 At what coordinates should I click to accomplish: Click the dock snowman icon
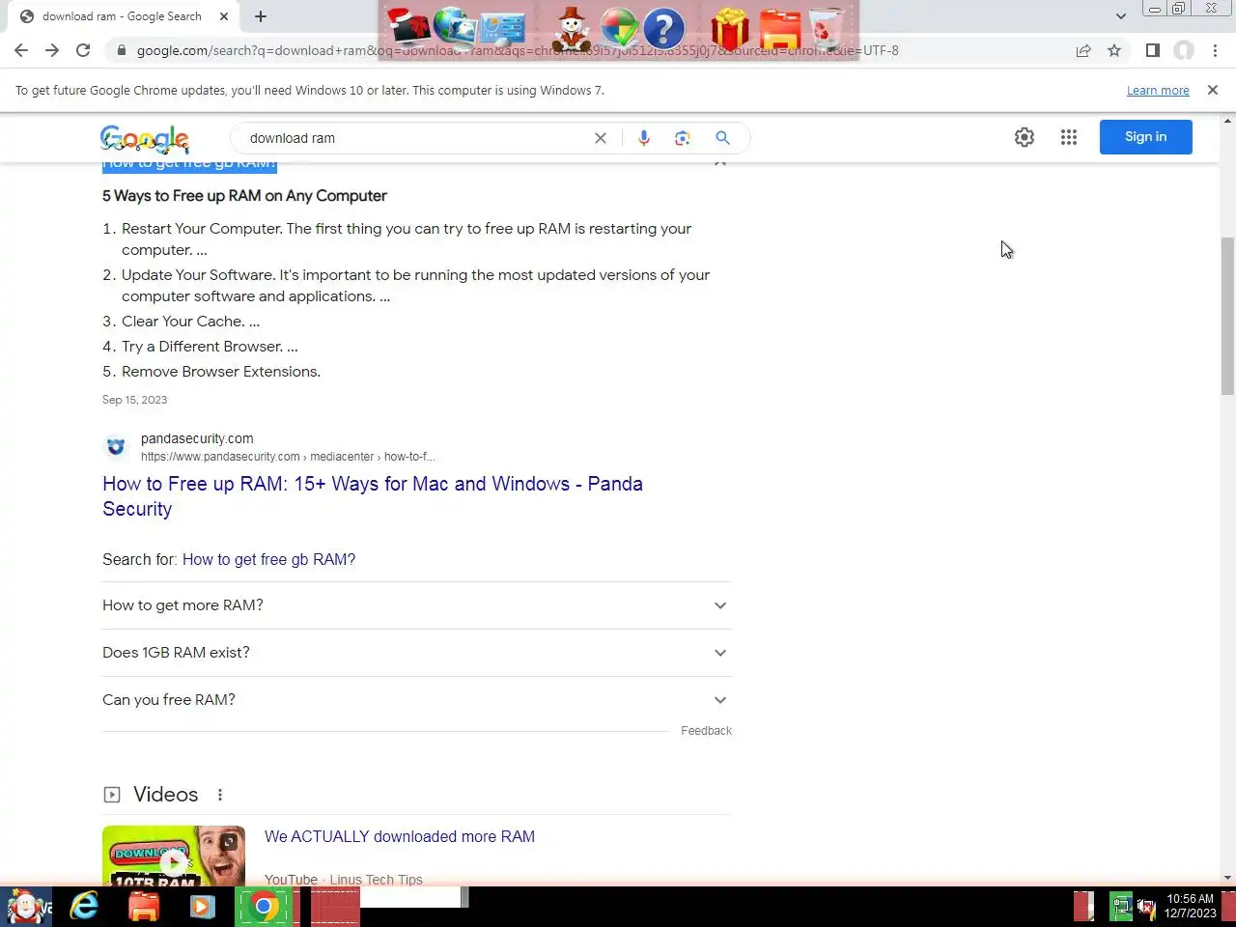571,29
